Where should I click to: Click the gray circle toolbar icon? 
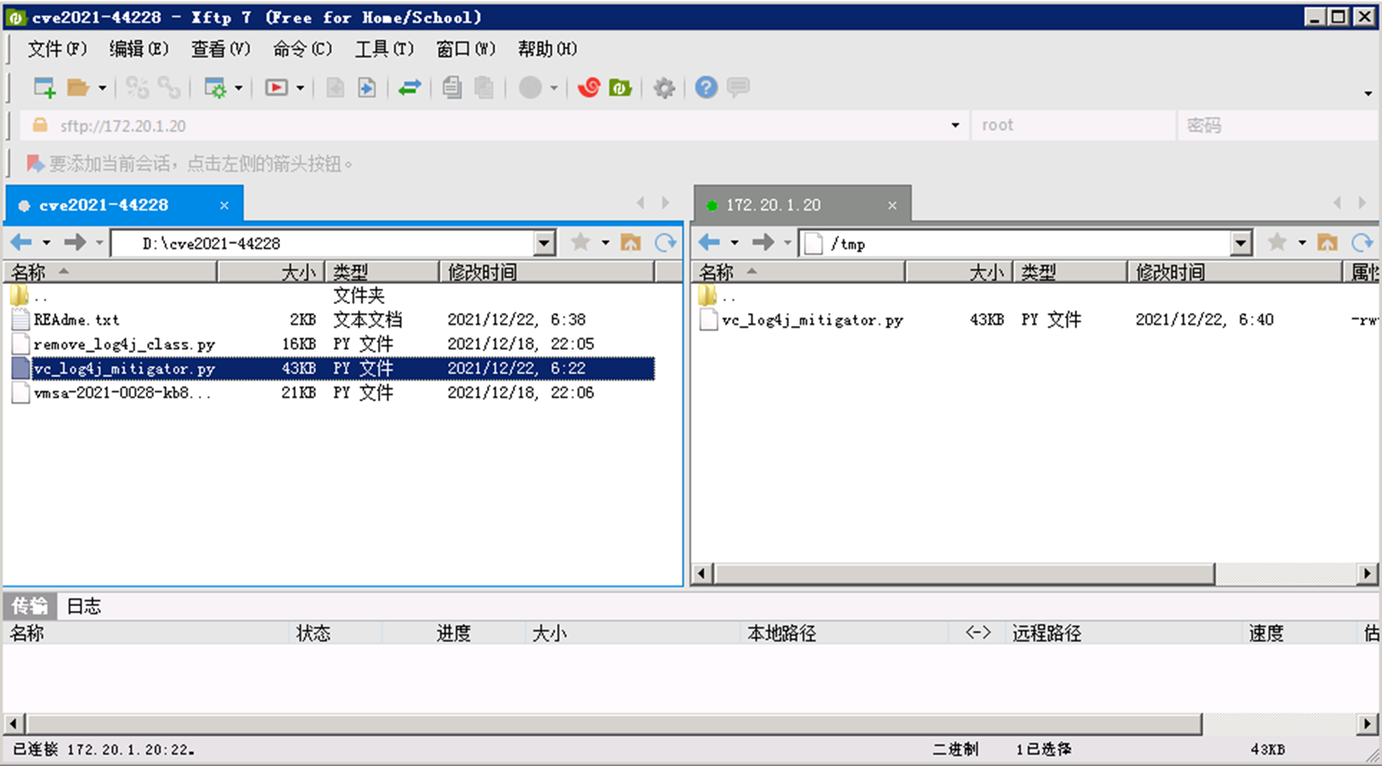530,87
